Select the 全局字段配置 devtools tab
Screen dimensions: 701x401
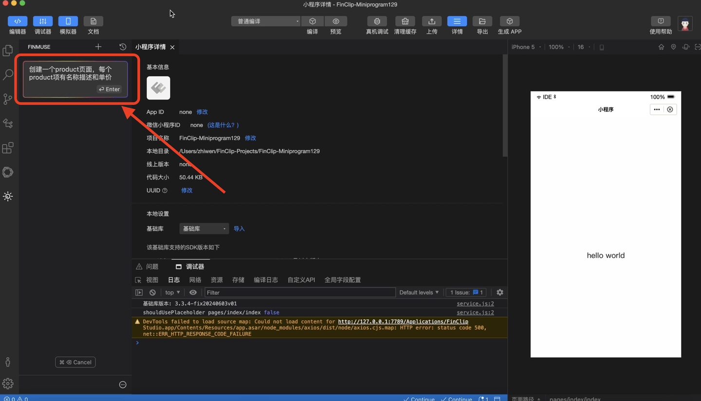click(343, 280)
